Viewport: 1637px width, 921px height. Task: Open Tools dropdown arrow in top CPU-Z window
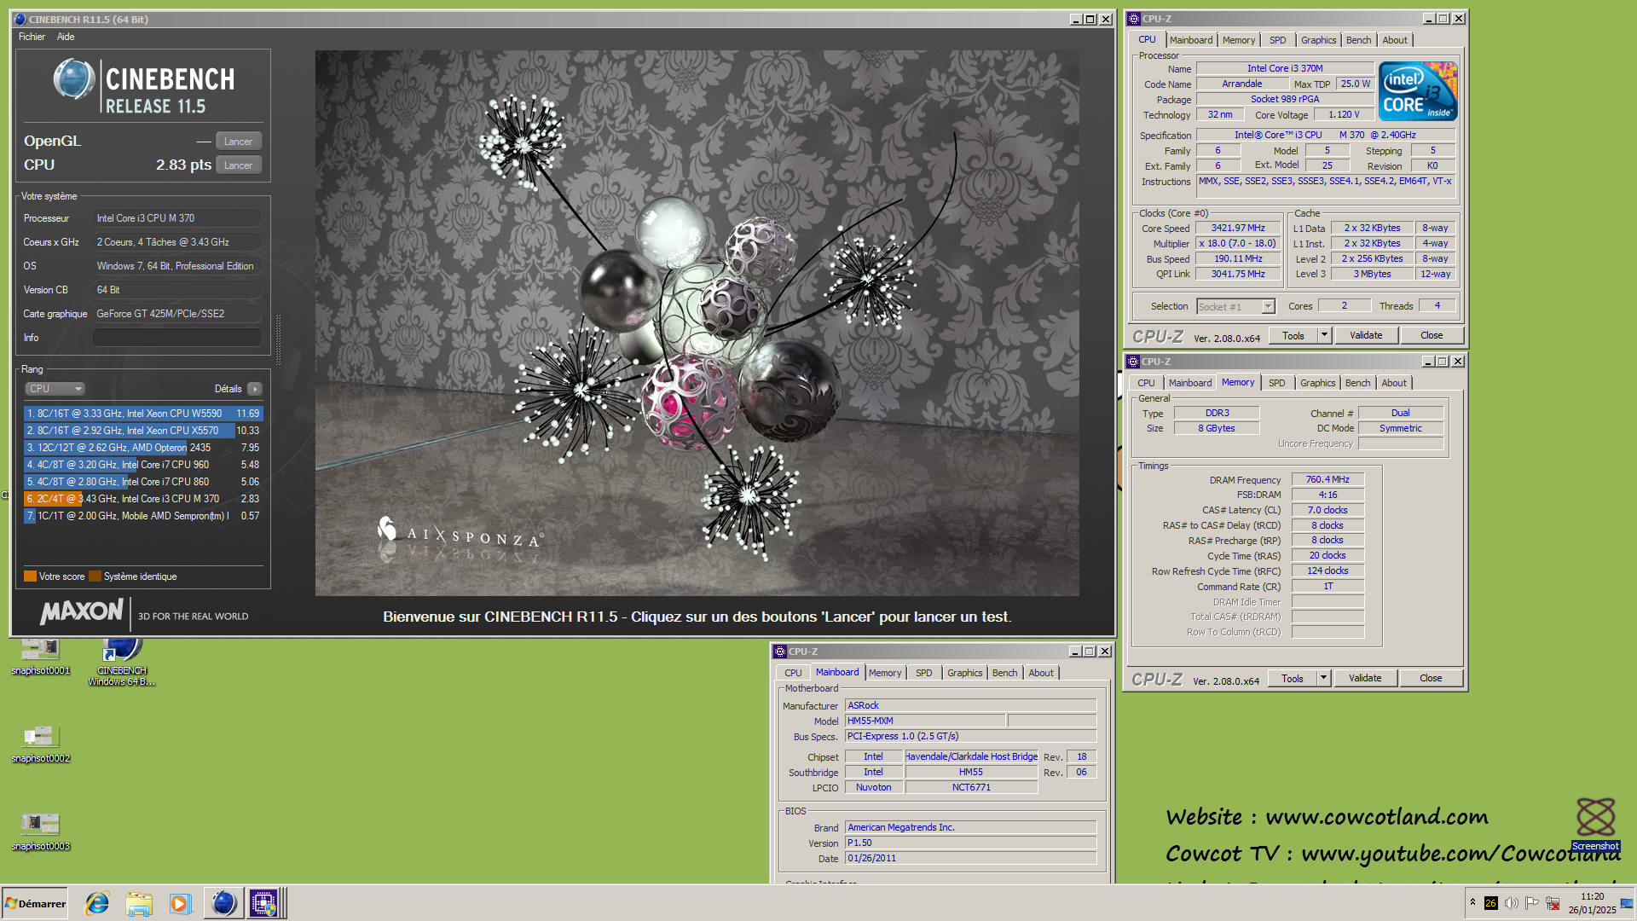(1324, 336)
